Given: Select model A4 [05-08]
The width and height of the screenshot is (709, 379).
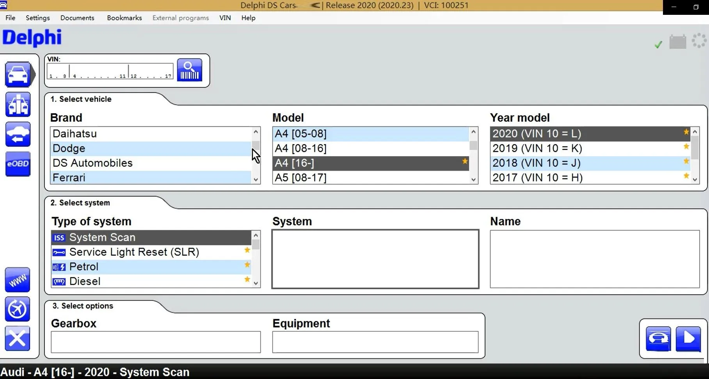Looking at the screenshot, I should coord(371,134).
